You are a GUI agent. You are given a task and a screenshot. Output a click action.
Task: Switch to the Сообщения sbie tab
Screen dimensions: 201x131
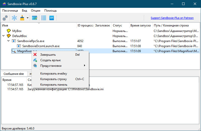pyautogui.click(x=14, y=74)
